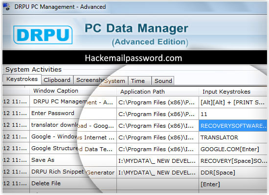Click the DRPU PC Management title bar icon
Viewport: 269px width, 195px height.
(6, 6)
